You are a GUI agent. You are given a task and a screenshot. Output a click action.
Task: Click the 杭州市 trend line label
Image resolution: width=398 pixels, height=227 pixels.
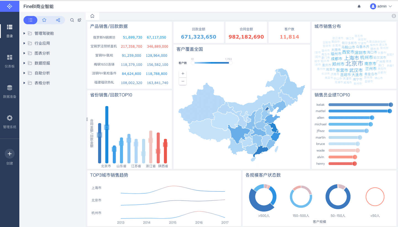tap(96, 213)
